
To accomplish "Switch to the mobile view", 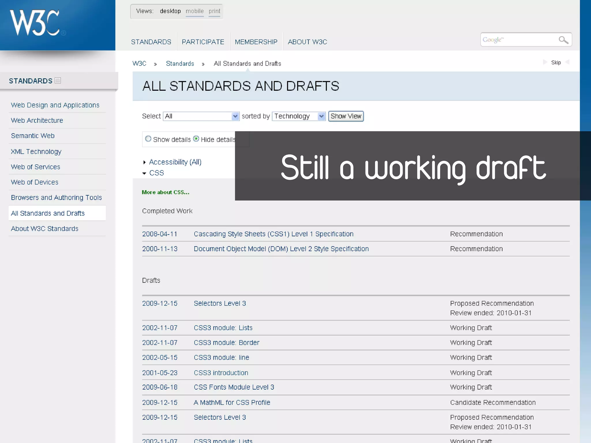I will pyautogui.click(x=195, y=11).
